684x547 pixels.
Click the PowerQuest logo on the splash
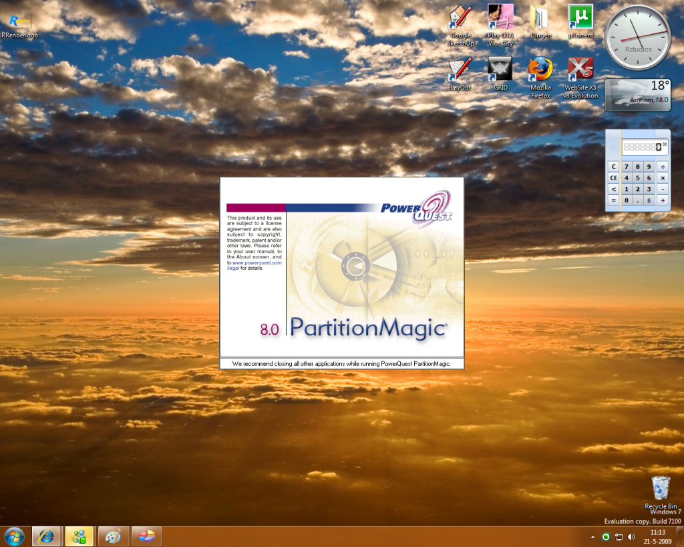417,209
